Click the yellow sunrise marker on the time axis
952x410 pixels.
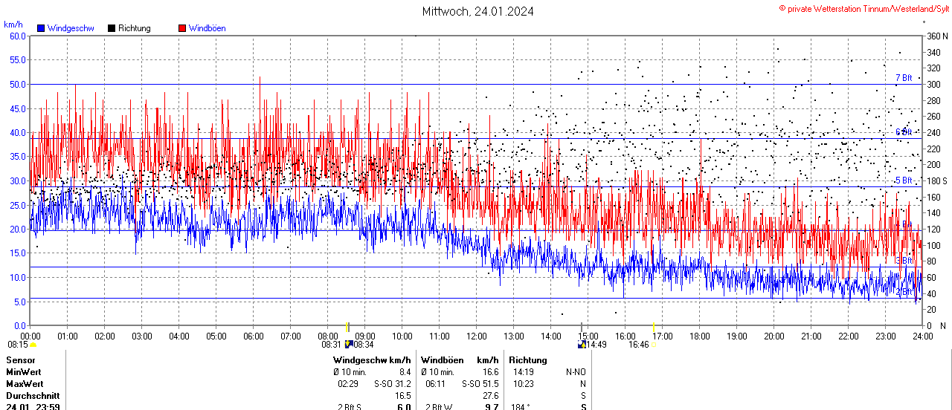347,328
